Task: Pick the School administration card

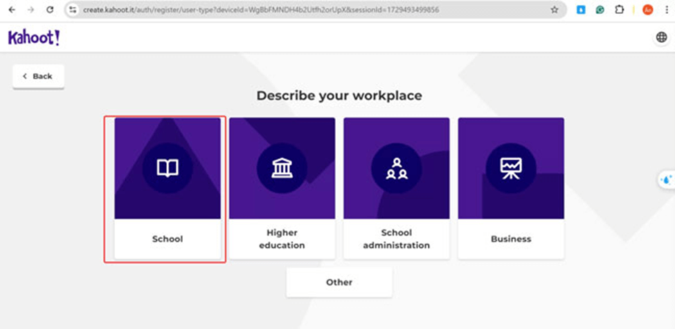Action: pyautogui.click(x=397, y=188)
